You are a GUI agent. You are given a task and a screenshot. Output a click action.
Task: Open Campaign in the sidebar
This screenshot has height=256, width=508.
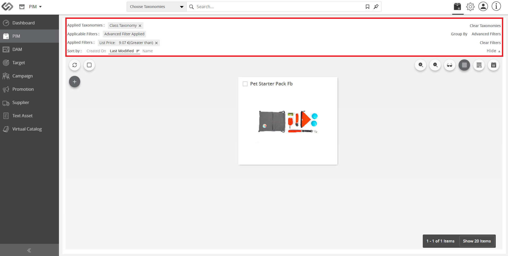[x=29, y=76]
